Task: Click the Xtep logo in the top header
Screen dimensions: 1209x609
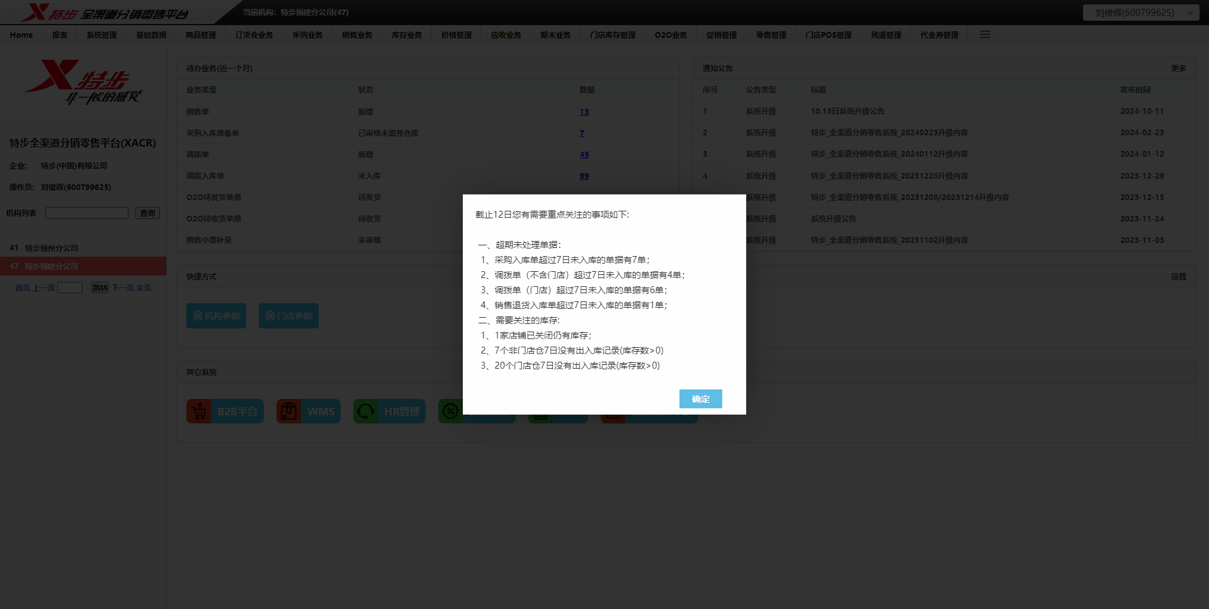Action: click(x=104, y=13)
